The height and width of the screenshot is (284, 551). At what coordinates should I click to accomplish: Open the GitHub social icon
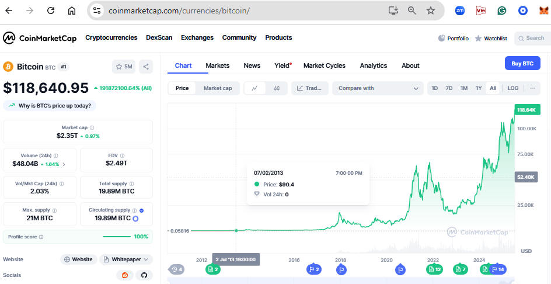(x=144, y=275)
